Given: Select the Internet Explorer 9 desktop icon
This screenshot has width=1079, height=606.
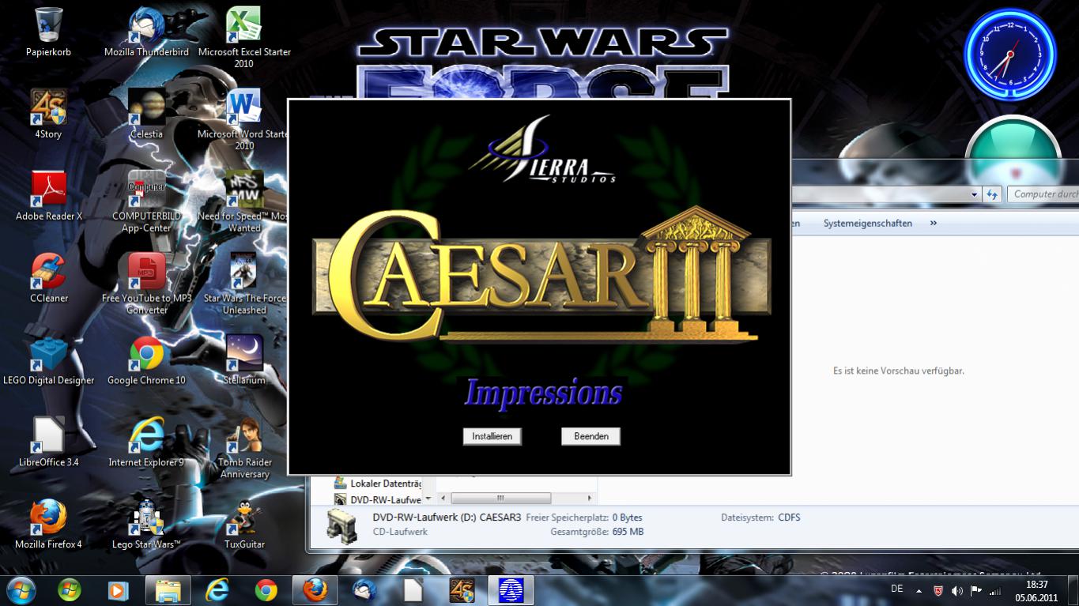Looking at the screenshot, I should pos(146,442).
